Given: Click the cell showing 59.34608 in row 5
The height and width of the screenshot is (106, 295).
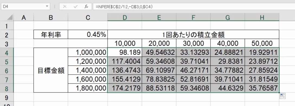Looking at the screenshot, I should 159,61.
